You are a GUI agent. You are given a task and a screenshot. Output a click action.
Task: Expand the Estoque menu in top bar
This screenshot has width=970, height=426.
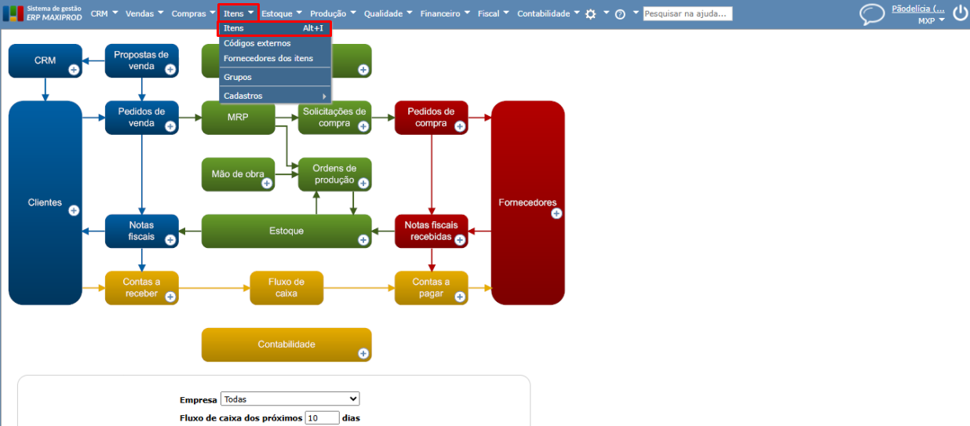pos(282,13)
